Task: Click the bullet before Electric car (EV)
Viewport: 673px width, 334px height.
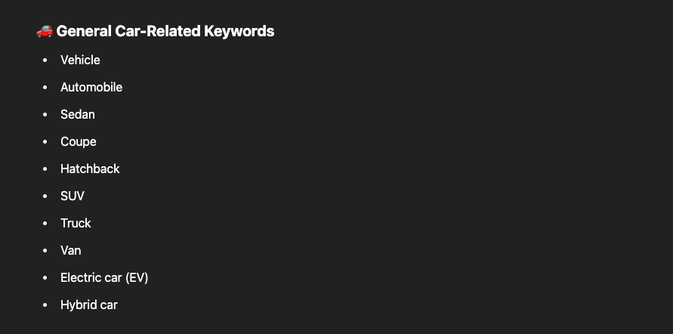Action: [45, 278]
